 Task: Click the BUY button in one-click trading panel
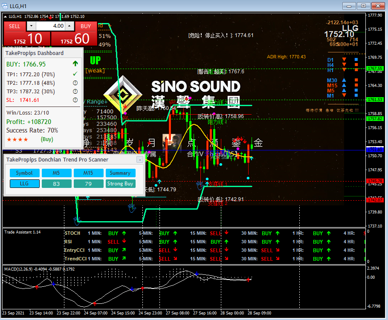pyautogui.click(x=86, y=26)
